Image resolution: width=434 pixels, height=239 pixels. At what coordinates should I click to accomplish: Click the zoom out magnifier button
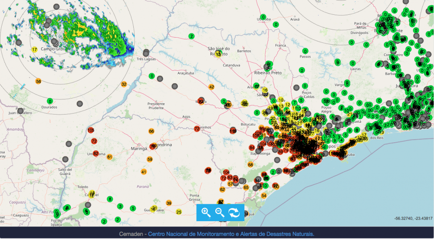click(x=220, y=212)
